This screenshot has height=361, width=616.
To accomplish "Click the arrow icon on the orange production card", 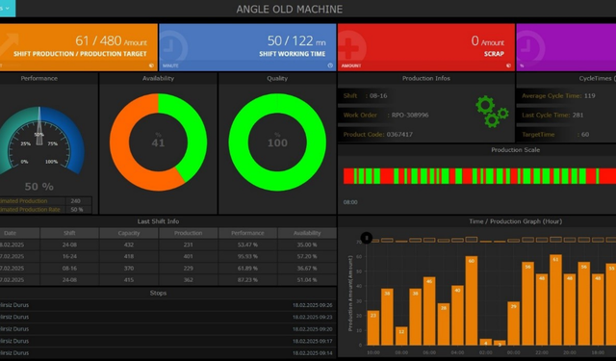I will click(x=10, y=45).
